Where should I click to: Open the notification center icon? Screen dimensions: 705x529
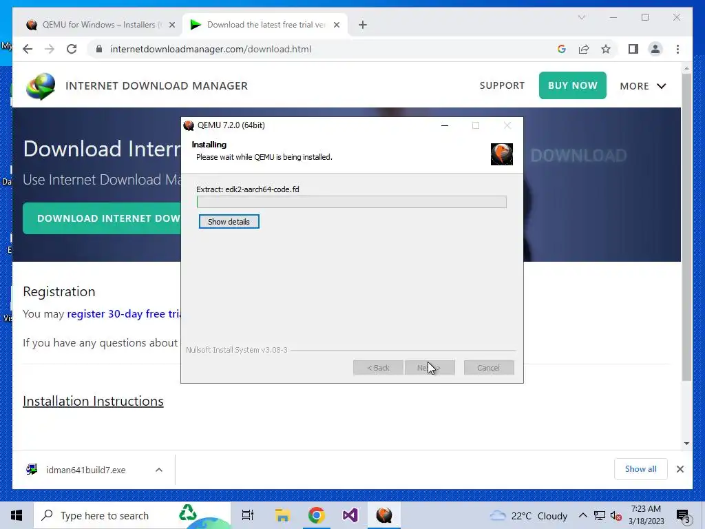tap(683, 516)
